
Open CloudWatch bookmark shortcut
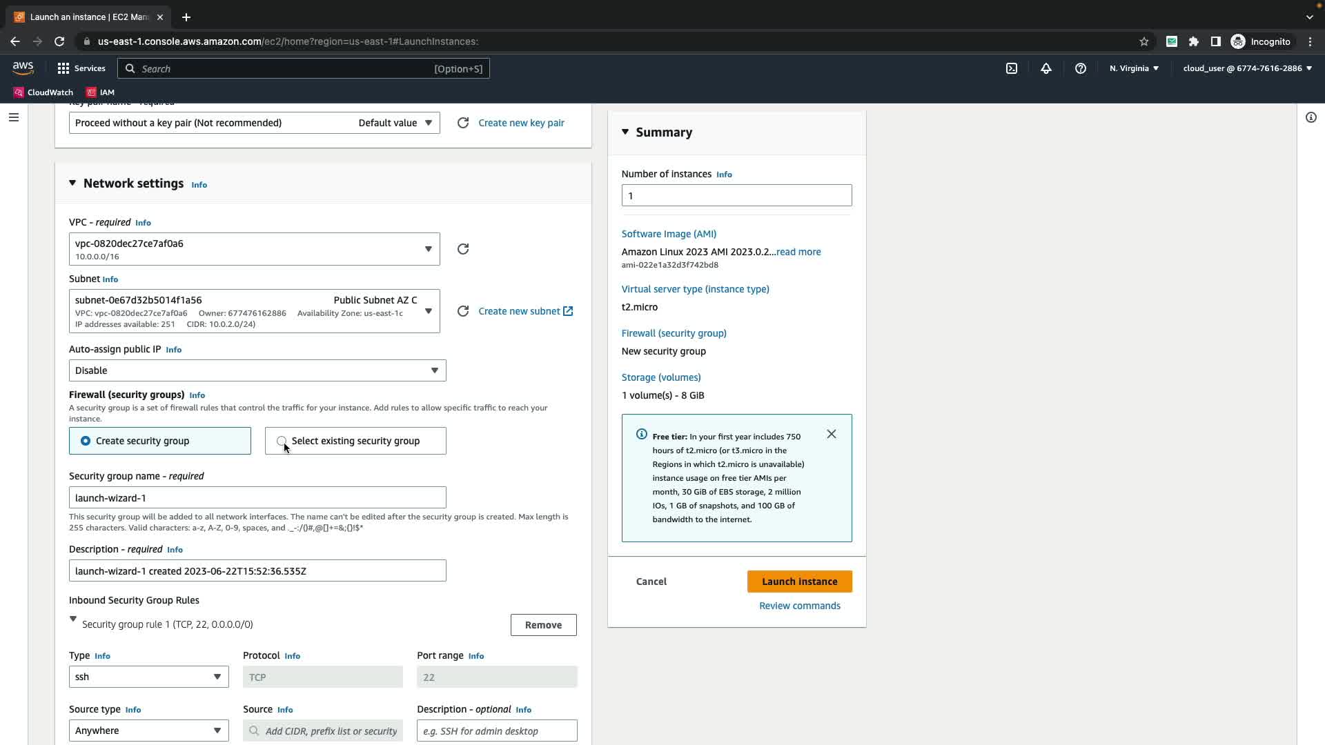43,92
